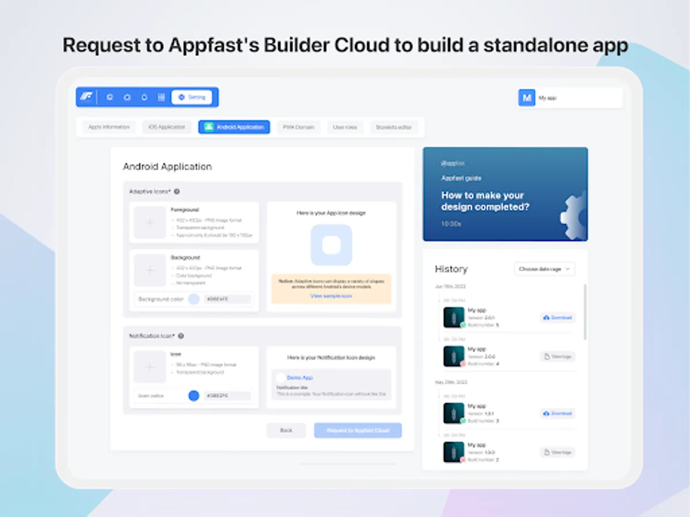Click the Android Application form heading

[167, 167]
